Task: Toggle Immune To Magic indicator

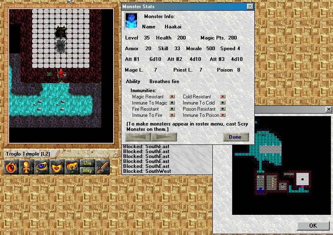Action: 172,103
